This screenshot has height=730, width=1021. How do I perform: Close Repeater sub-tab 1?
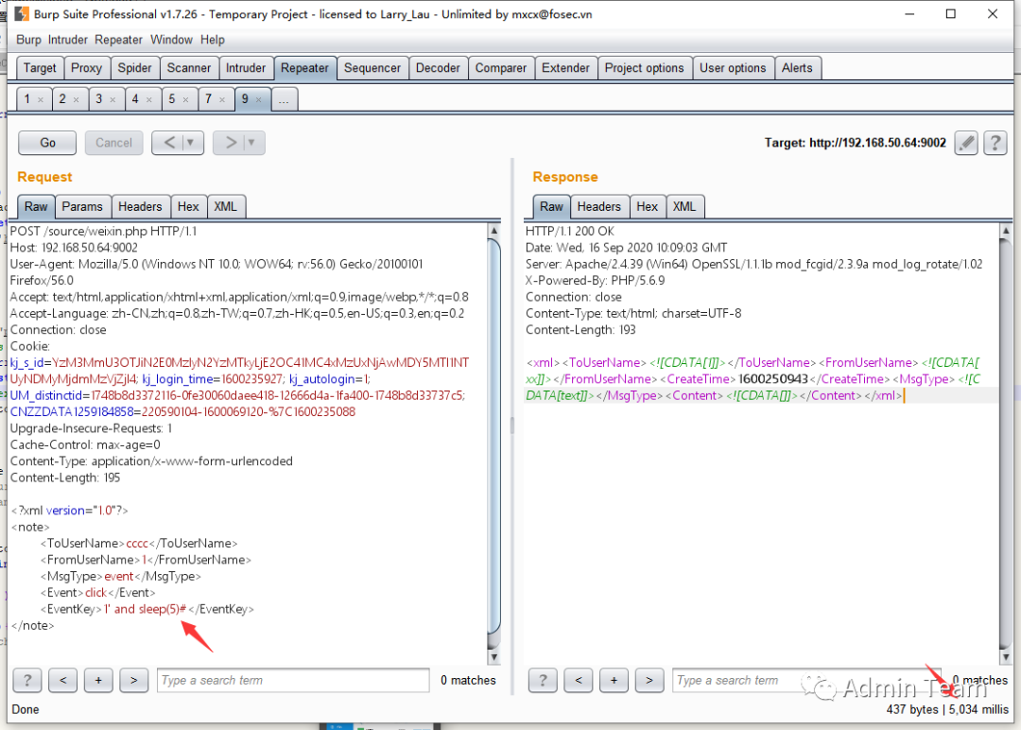click(x=41, y=99)
